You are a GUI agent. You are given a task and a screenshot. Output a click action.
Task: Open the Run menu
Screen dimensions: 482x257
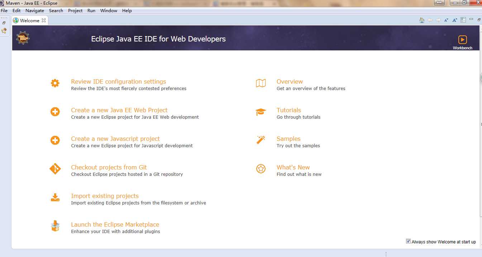91,11
